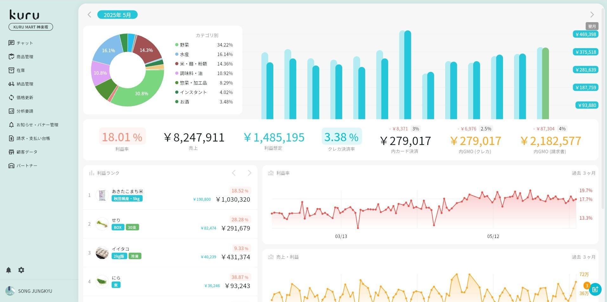Show next 利益ランク page arrow
Screen dimensions: 607x302
coord(250,173)
